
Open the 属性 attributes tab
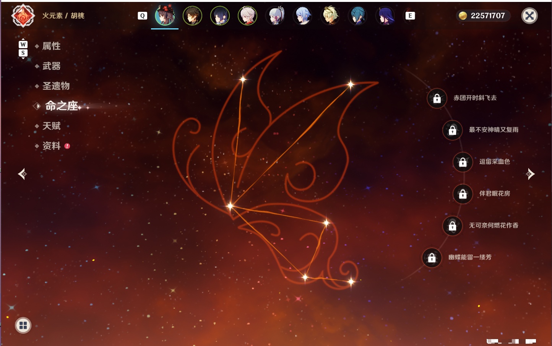[x=51, y=46]
